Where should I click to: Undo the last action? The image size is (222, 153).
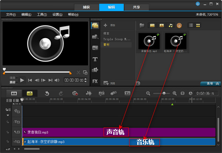click(x=47, y=93)
